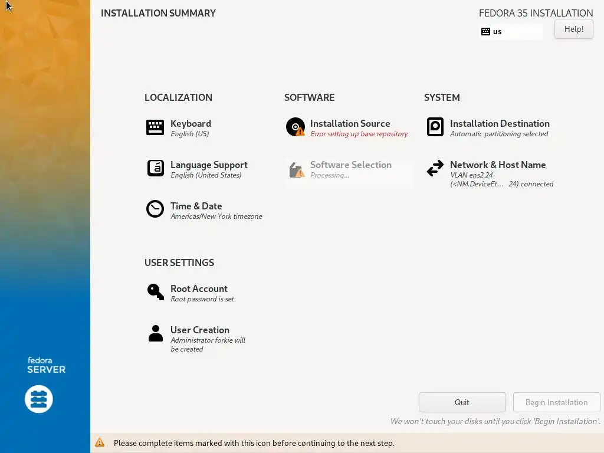This screenshot has width=604, height=453.
Task: Click the 'Processing...' status text
Action: click(329, 175)
